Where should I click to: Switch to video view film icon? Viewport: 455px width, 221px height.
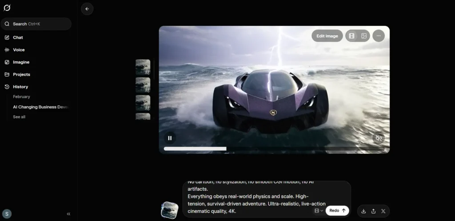pyautogui.click(x=352, y=36)
